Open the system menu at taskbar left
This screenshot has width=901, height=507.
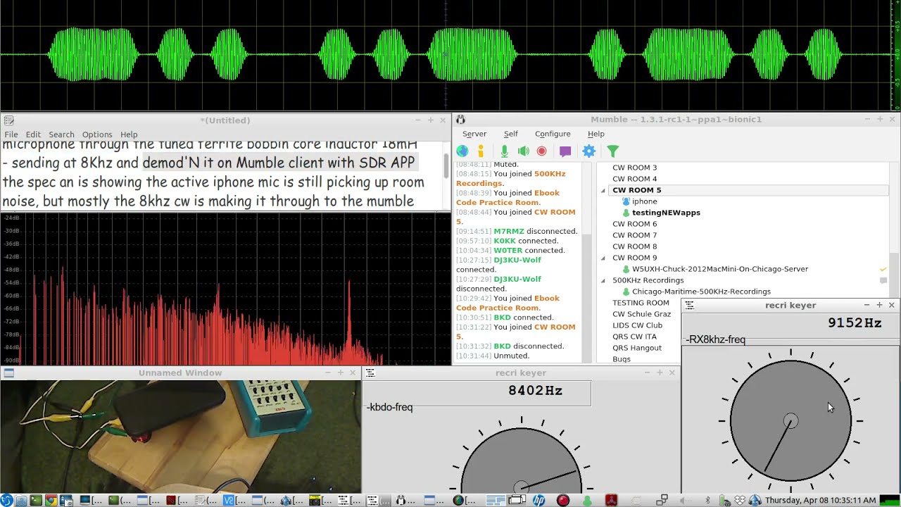tap(6, 501)
